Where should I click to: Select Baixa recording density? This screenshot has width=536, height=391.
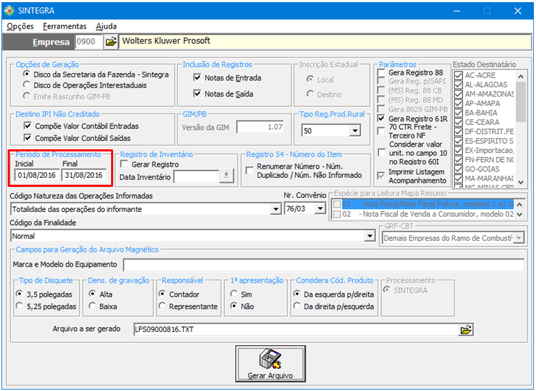[x=92, y=306]
